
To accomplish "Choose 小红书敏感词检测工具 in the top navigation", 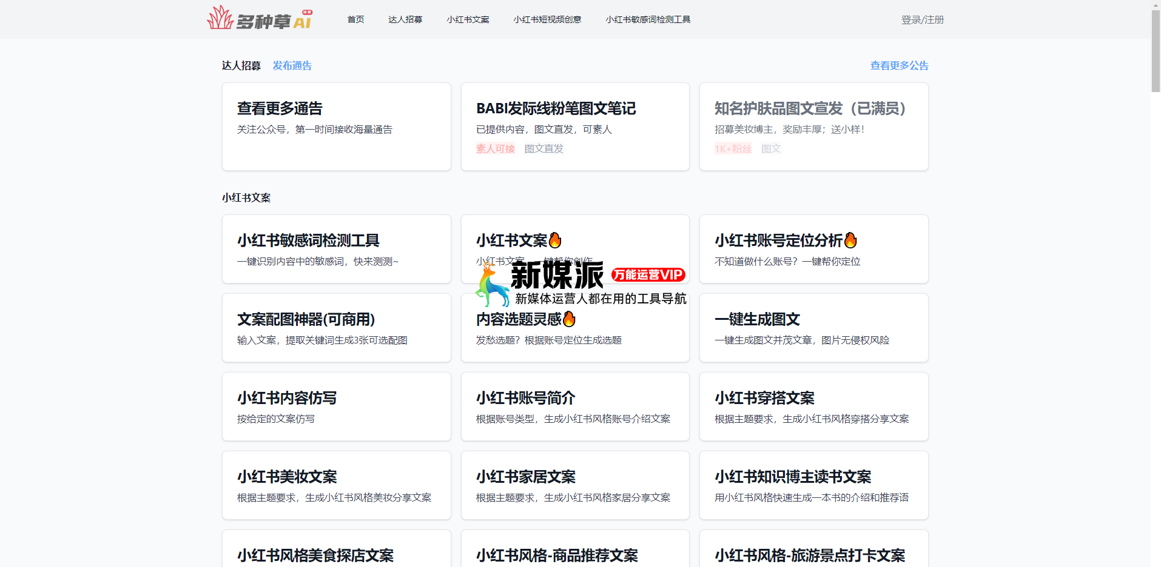I will [x=648, y=19].
